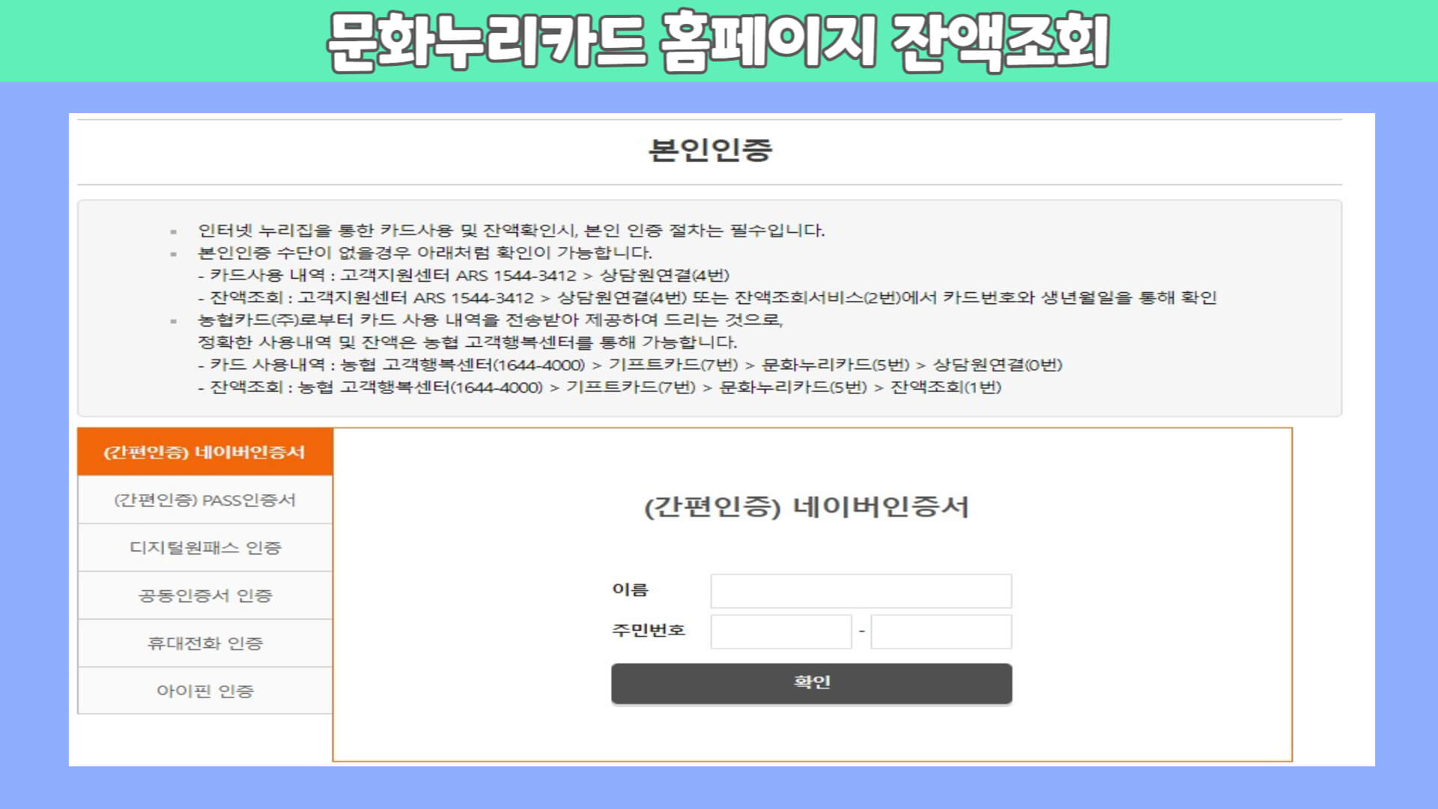Click the 카드사용 내역 ARS 1544-3412 line
The image size is (1438, 809).
[464, 276]
